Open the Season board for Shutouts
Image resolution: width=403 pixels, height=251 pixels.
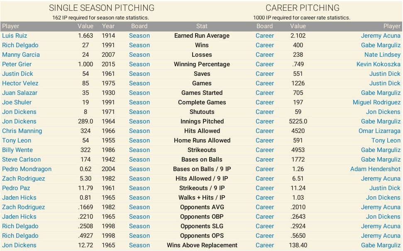click(139, 112)
